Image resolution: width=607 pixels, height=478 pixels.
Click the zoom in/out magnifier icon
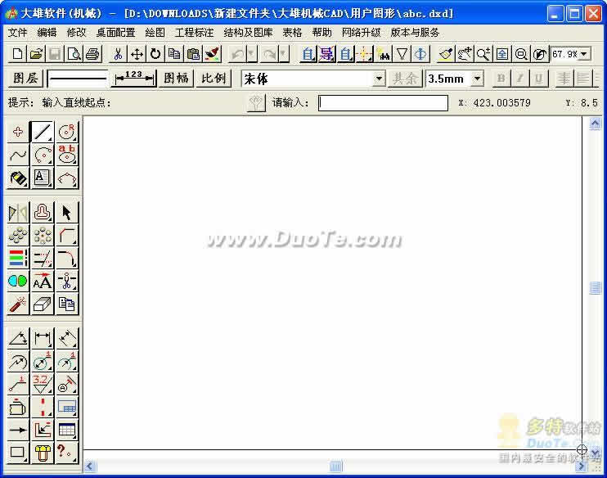point(483,54)
